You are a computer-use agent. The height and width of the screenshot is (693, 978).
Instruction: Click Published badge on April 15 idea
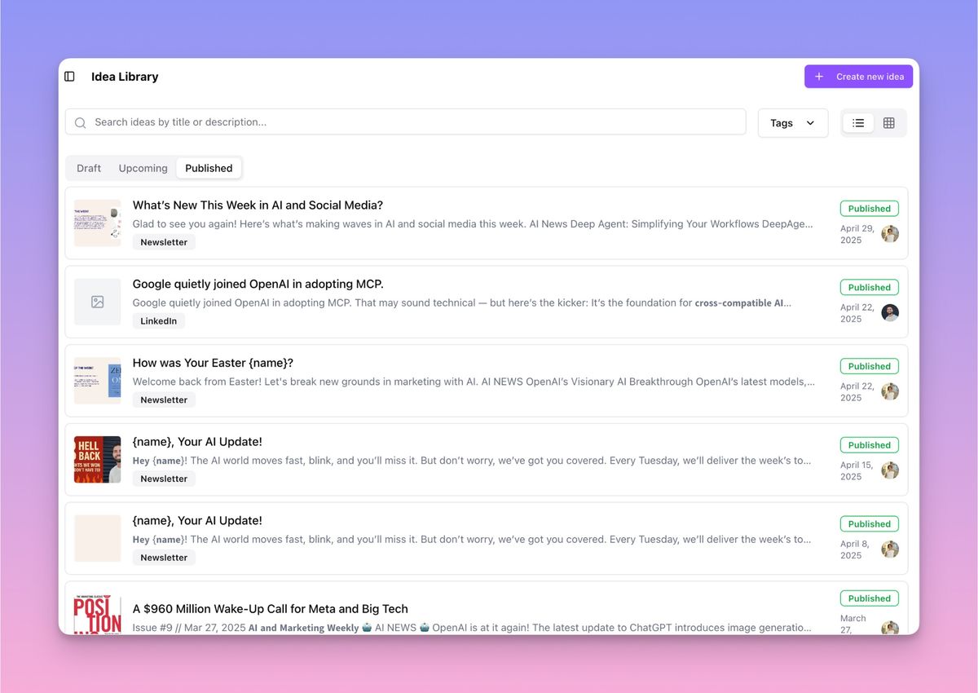(x=870, y=445)
